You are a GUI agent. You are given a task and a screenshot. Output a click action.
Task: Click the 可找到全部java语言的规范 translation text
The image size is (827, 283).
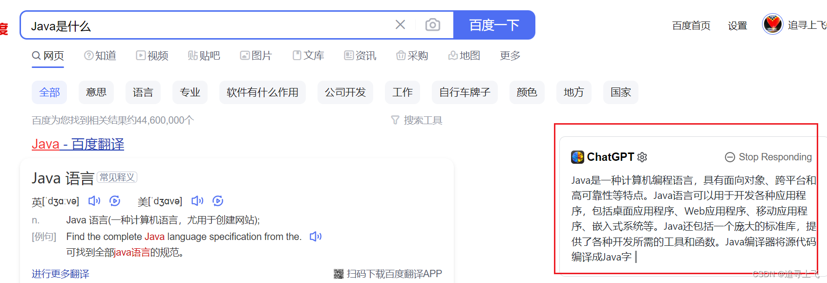[125, 253]
